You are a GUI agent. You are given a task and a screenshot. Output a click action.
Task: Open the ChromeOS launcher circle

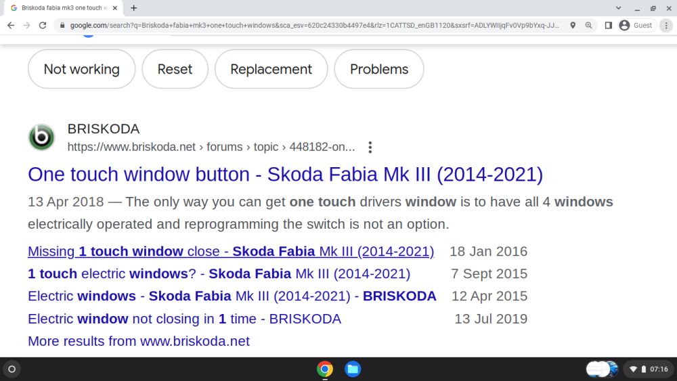point(12,369)
